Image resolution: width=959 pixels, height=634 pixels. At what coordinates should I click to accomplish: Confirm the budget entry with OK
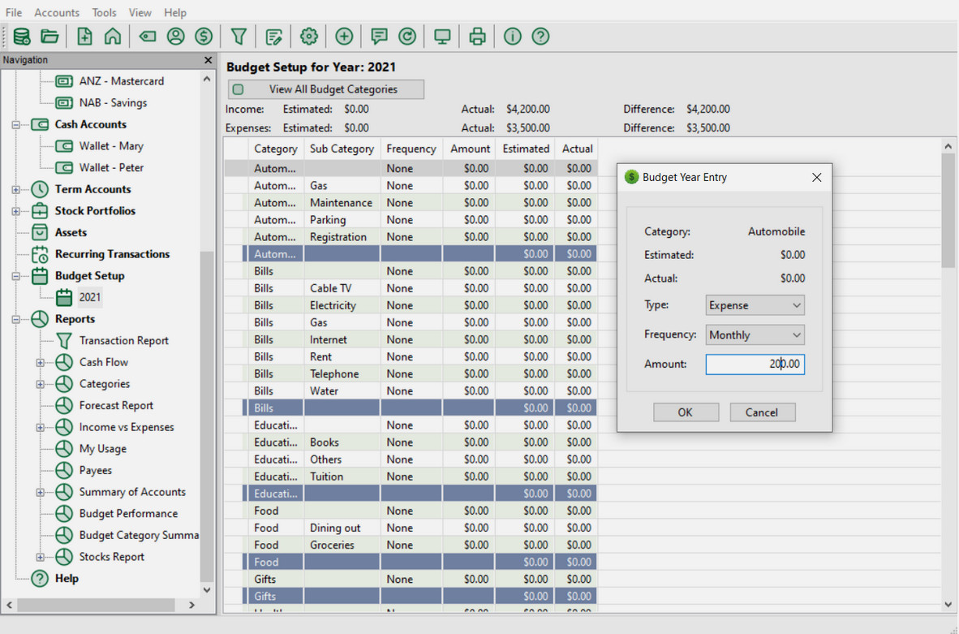686,412
